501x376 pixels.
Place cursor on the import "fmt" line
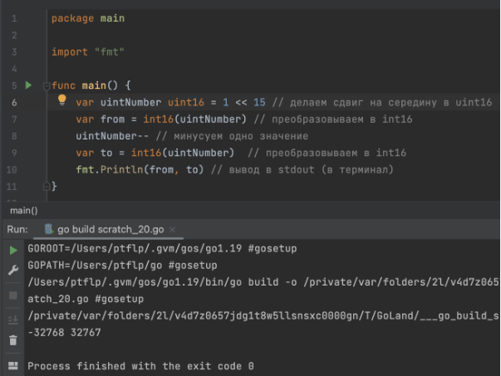click(x=87, y=51)
